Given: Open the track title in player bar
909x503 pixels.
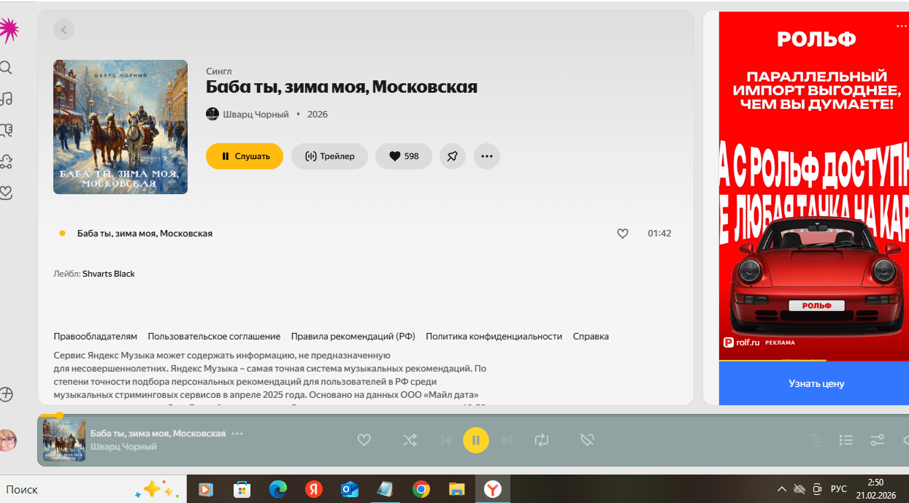Looking at the screenshot, I should pos(158,434).
